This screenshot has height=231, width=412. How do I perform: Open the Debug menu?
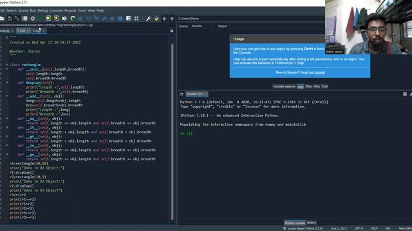pyautogui.click(x=42, y=10)
